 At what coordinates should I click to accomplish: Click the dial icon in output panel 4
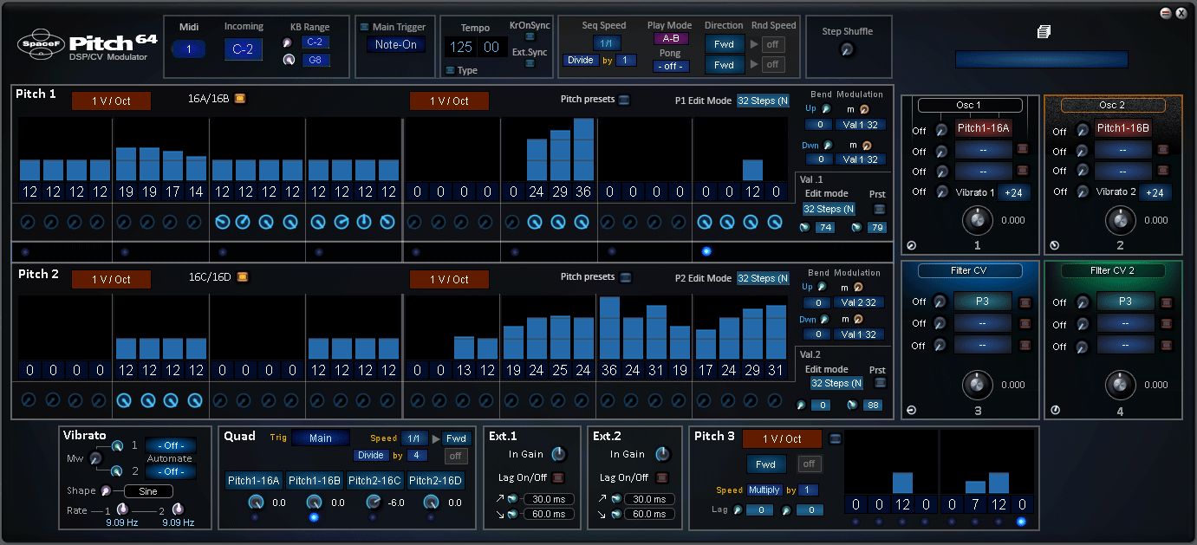(1054, 411)
